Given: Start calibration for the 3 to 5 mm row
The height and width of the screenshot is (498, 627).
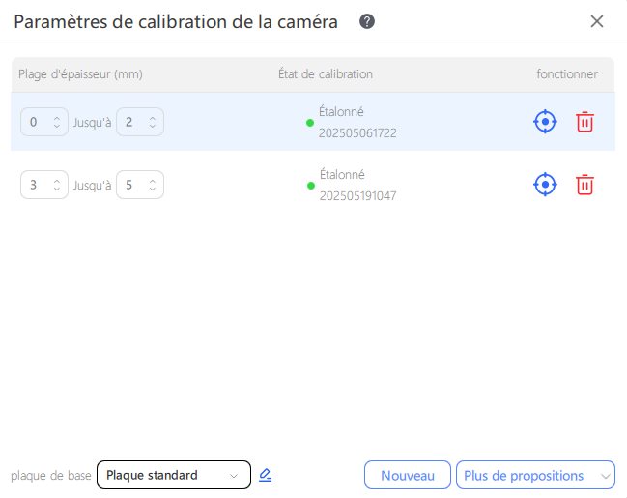Looking at the screenshot, I should (x=545, y=185).
